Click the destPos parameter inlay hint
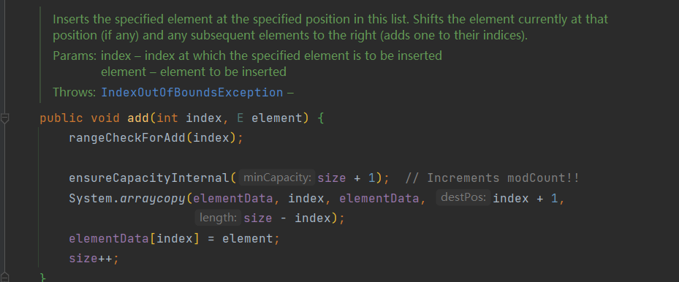Screen dimensions: 679x282 tap(463, 198)
